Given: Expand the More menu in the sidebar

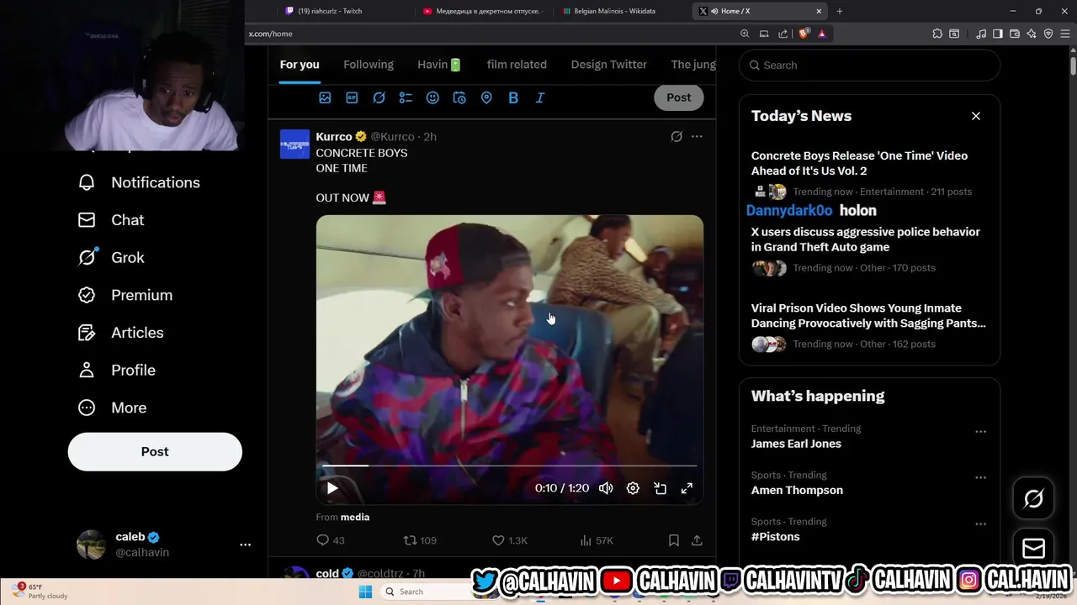Looking at the screenshot, I should [112, 408].
